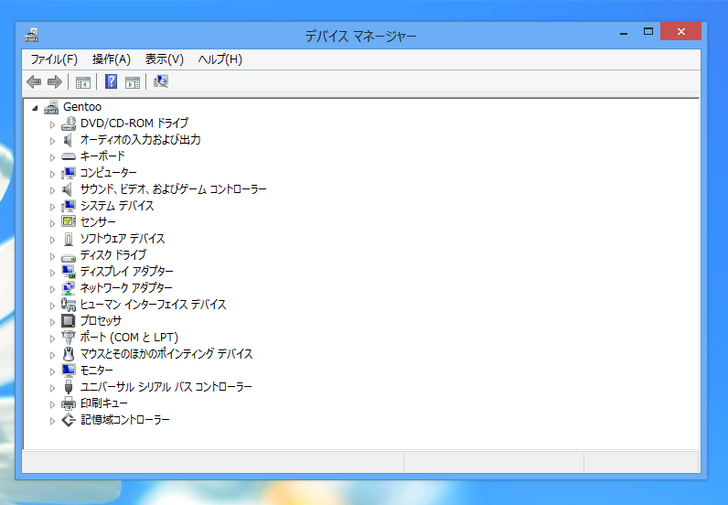728x505 pixels.
Task: Click the Back arrow toolbar icon
Action: pyautogui.click(x=34, y=81)
